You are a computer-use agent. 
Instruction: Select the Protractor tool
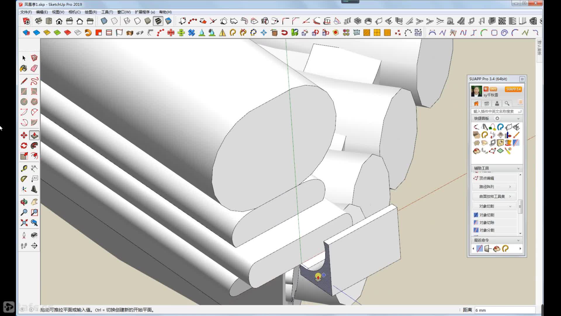[x=24, y=179]
